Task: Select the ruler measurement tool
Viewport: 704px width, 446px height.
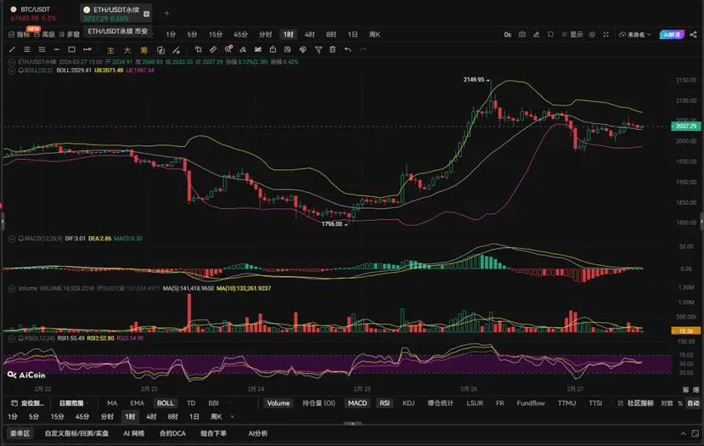Action: pyautogui.click(x=213, y=49)
